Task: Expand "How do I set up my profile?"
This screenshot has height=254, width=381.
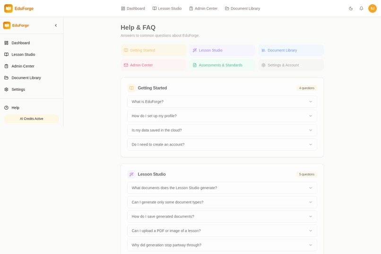Action: tap(222, 116)
